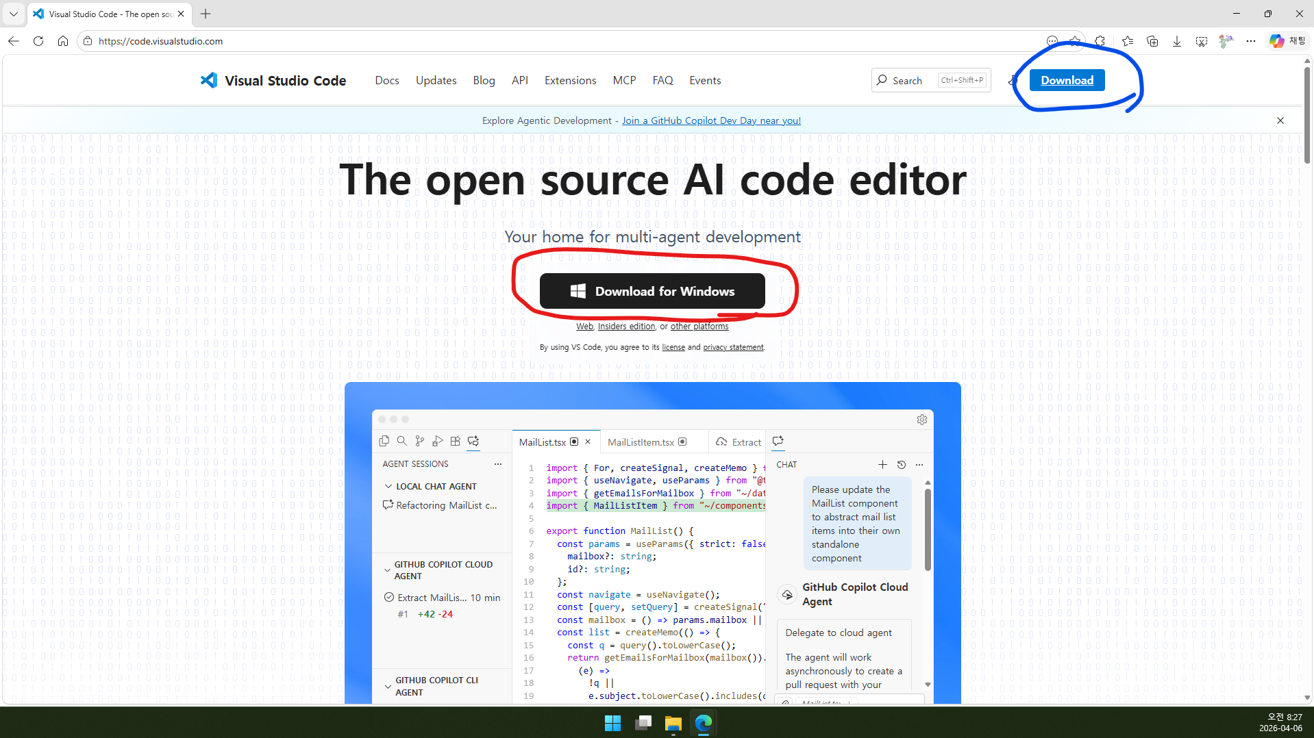Select the Extract editor tab

pyautogui.click(x=739, y=442)
